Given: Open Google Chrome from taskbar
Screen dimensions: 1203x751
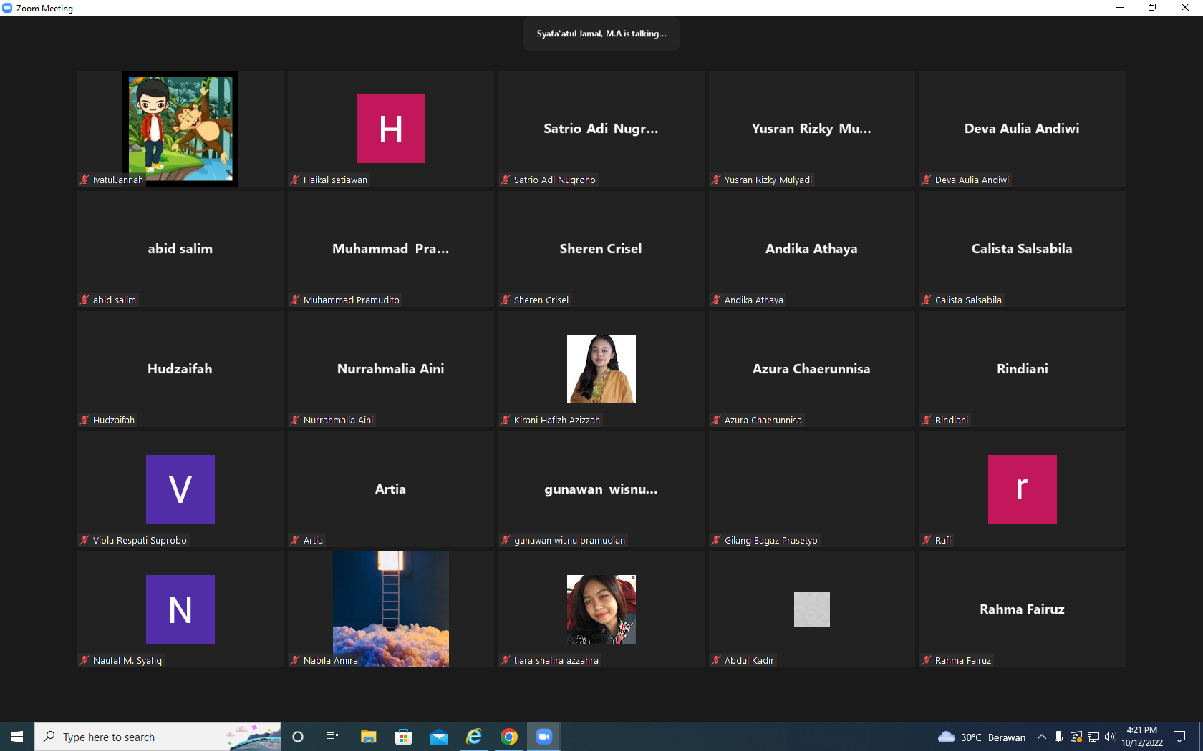Looking at the screenshot, I should click(x=509, y=737).
